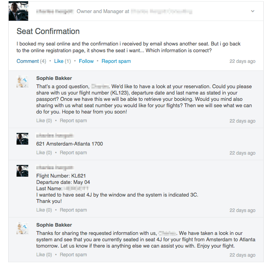Report Sophie Bakker's first reply as spam

[73, 121]
